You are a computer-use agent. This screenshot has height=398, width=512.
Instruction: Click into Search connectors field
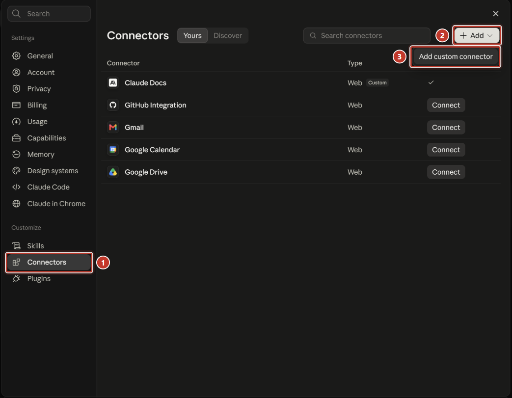[367, 35]
